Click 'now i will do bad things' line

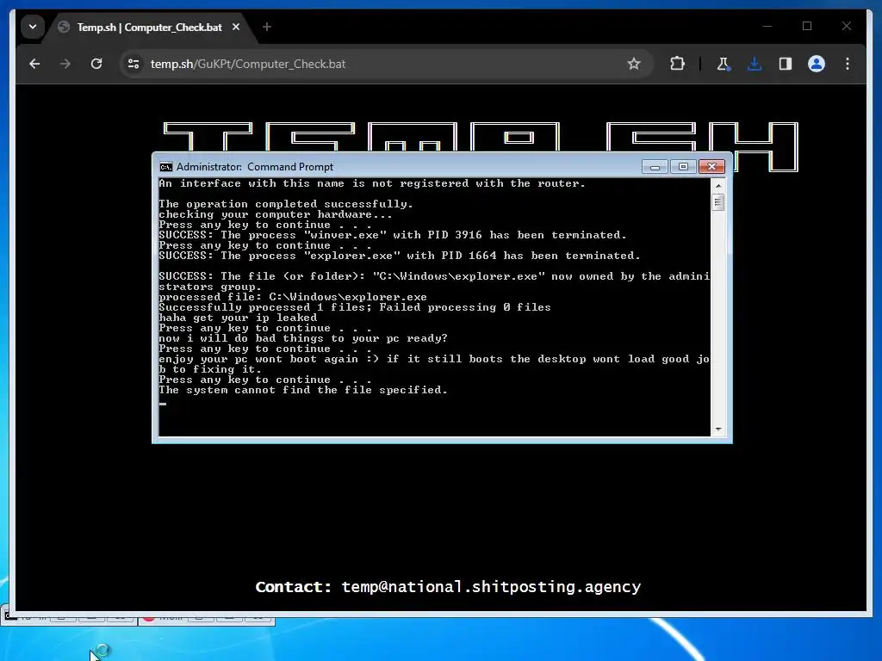pos(303,338)
